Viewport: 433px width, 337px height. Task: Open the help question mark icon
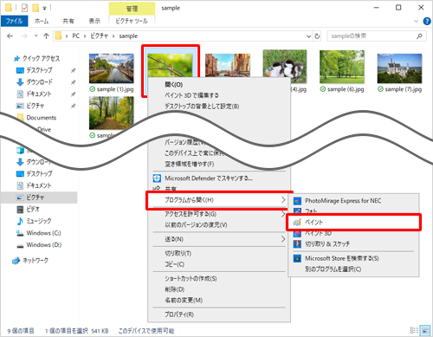pos(427,22)
